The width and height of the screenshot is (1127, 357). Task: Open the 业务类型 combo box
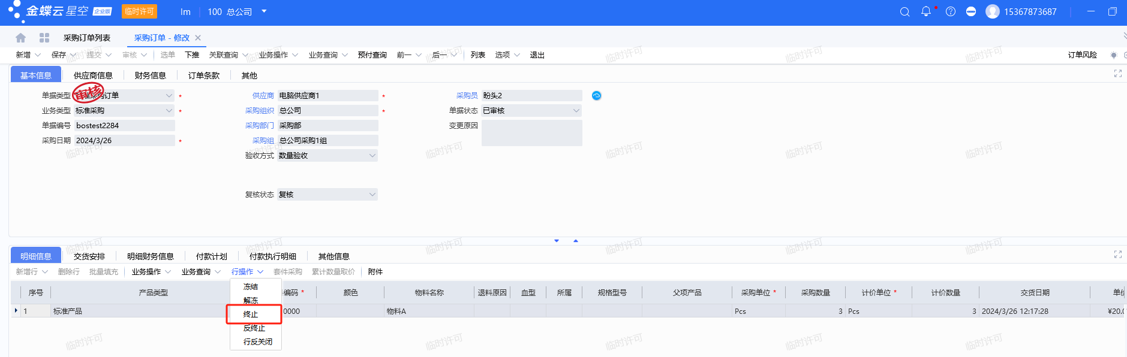click(124, 110)
